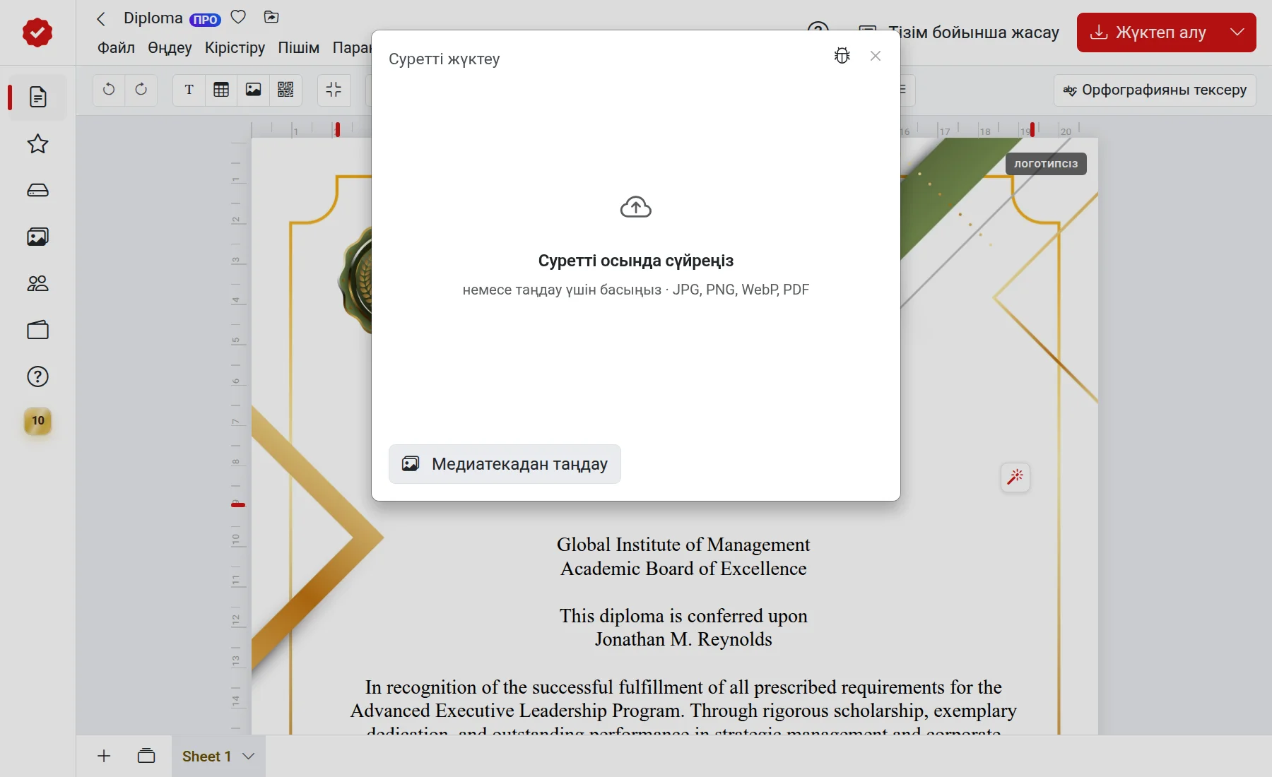This screenshot has width=1272, height=777.
Task: Open the help question mark sidebar icon
Action: (37, 377)
